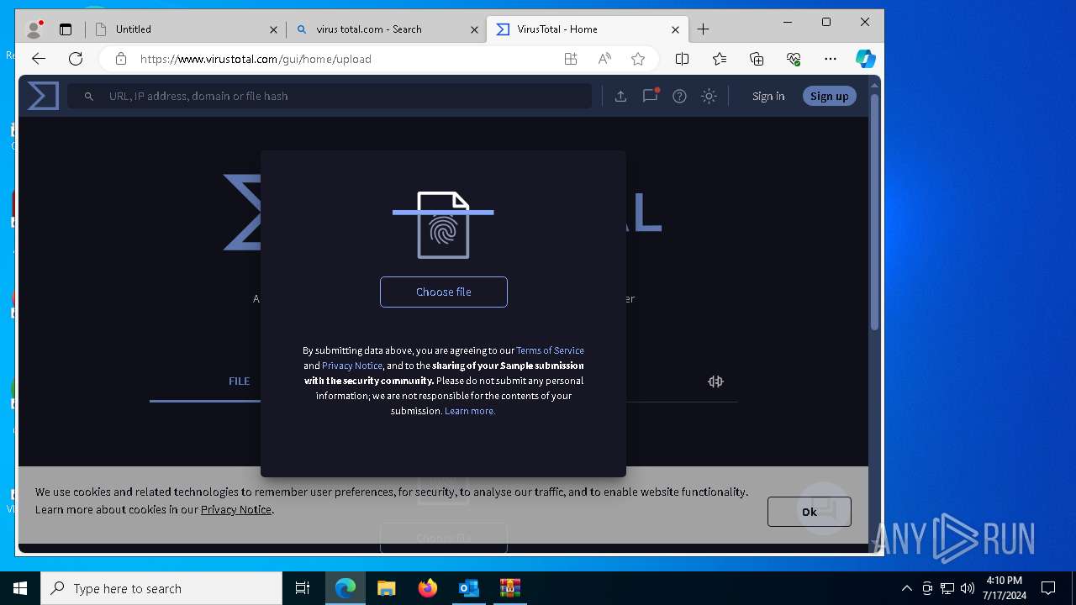The image size is (1076, 605).
Task: Click the Sign in link
Action: tap(768, 96)
